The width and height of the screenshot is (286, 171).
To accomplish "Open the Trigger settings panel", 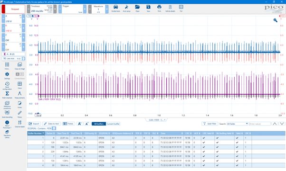I will click(72, 9).
